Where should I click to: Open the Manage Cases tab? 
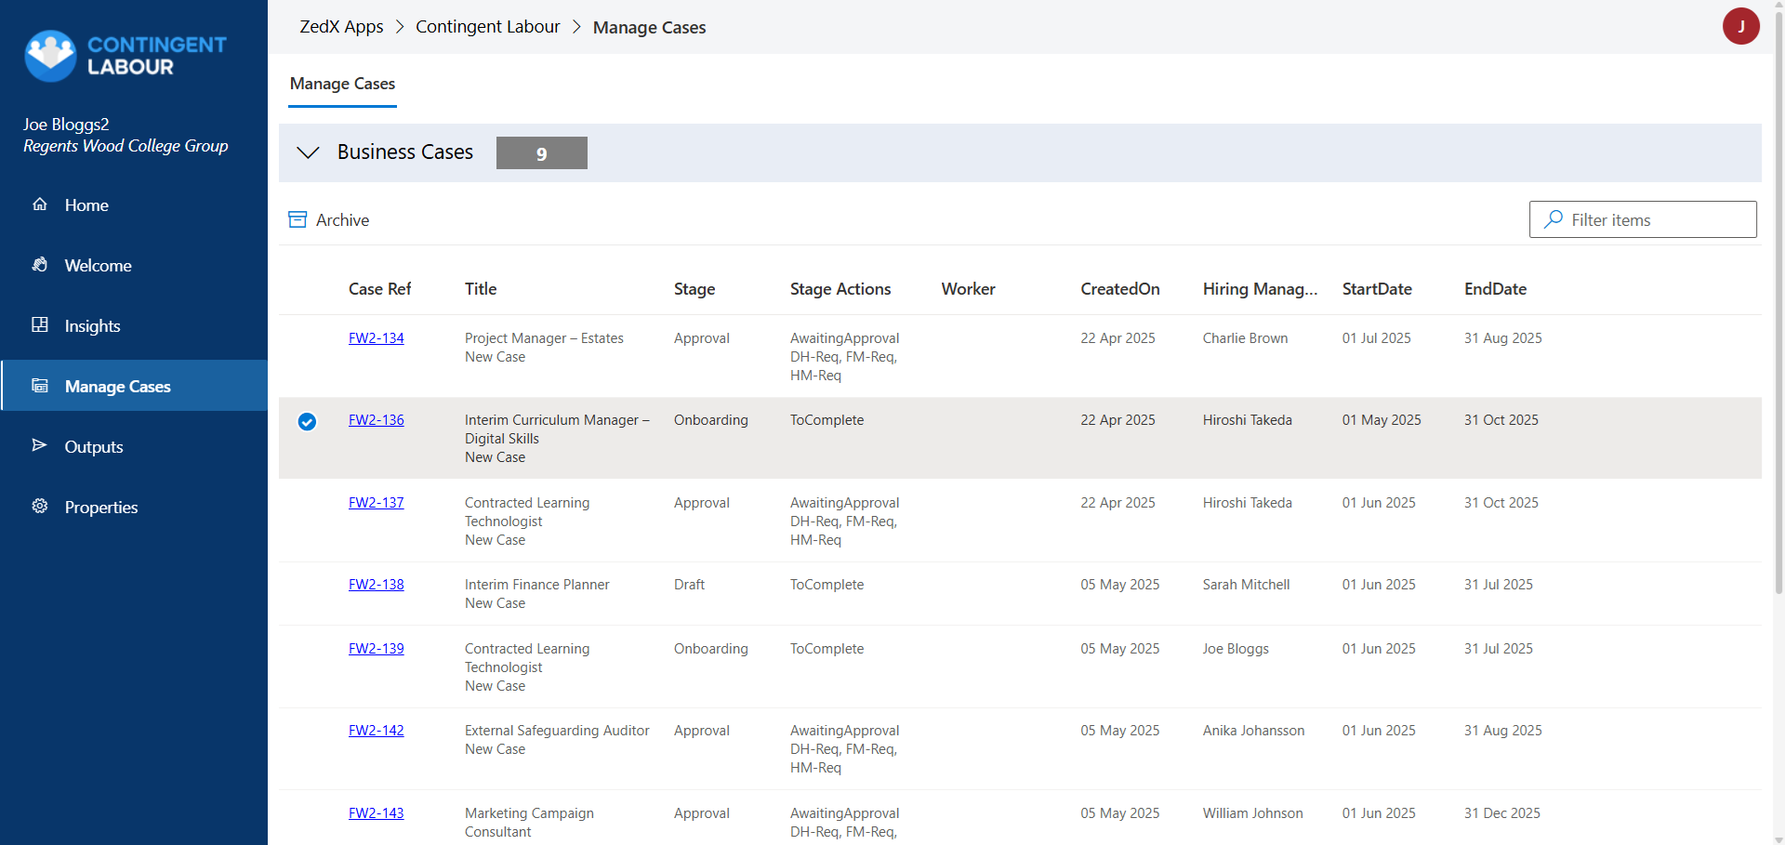pos(342,84)
